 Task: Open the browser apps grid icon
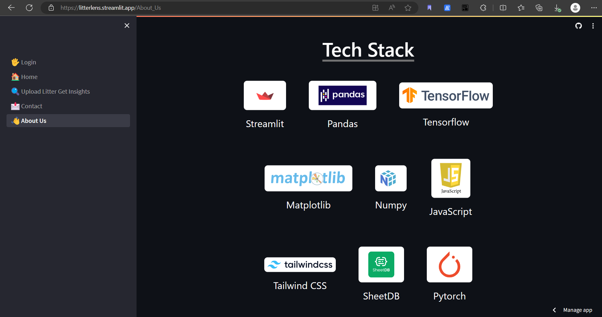375,7
